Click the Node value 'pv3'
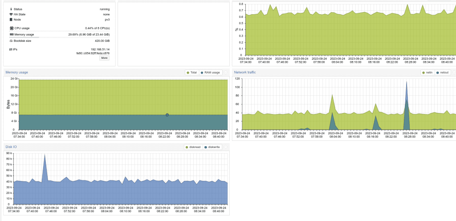The image size is (456, 221). pyautogui.click(x=107, y=20)
